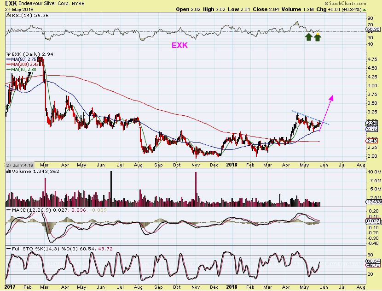382x291 pixels.
Task: Click the November 2017 red volume spike
Action: (196, 189)
